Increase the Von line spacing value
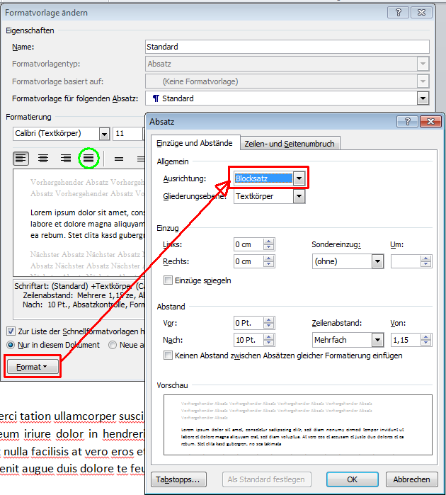This screenshot has width=446, height=495. tap(425, 337)
